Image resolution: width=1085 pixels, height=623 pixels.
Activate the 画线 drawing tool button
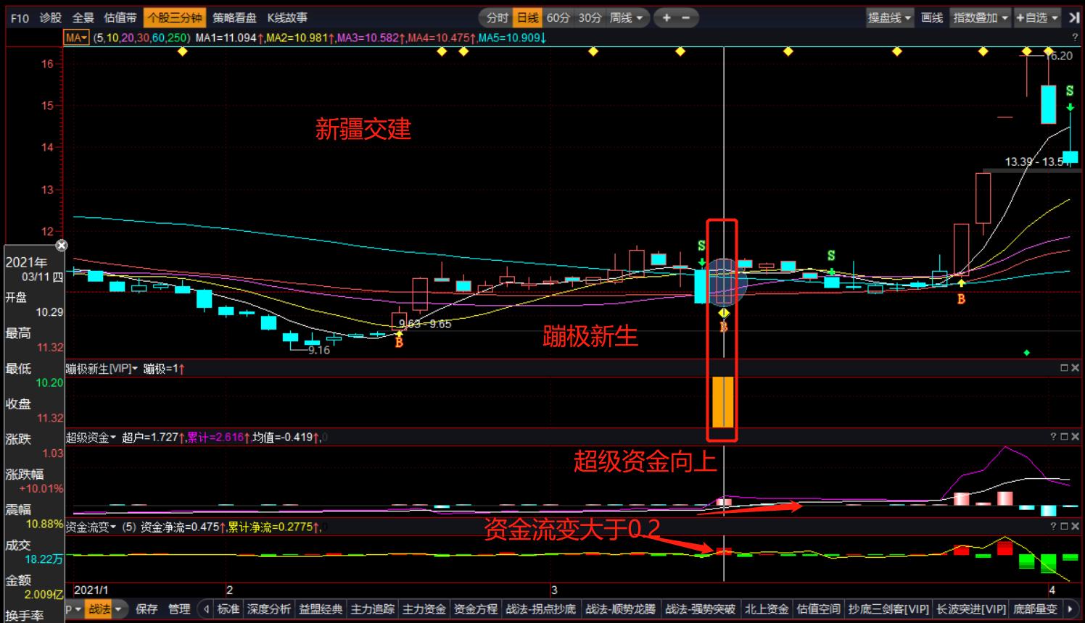(932, 18)
